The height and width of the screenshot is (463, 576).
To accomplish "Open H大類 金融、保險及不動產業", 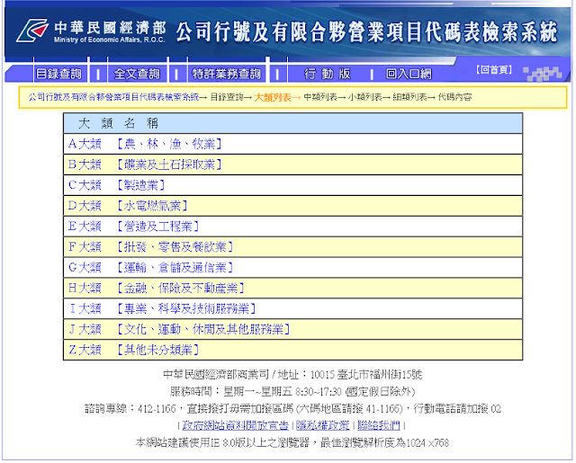I will (157, 288).
